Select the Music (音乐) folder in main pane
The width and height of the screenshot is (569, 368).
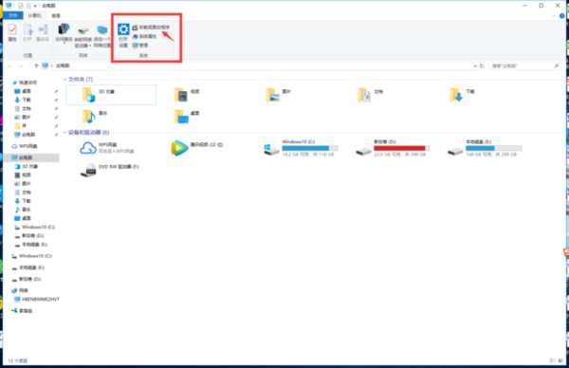(95, 117)
